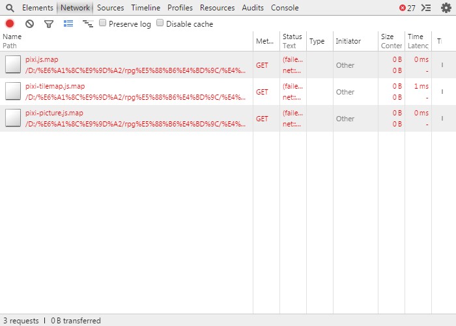
Task: Click Other initiator in pixi-tilemap.js.map row
Action: coord(345,92)
